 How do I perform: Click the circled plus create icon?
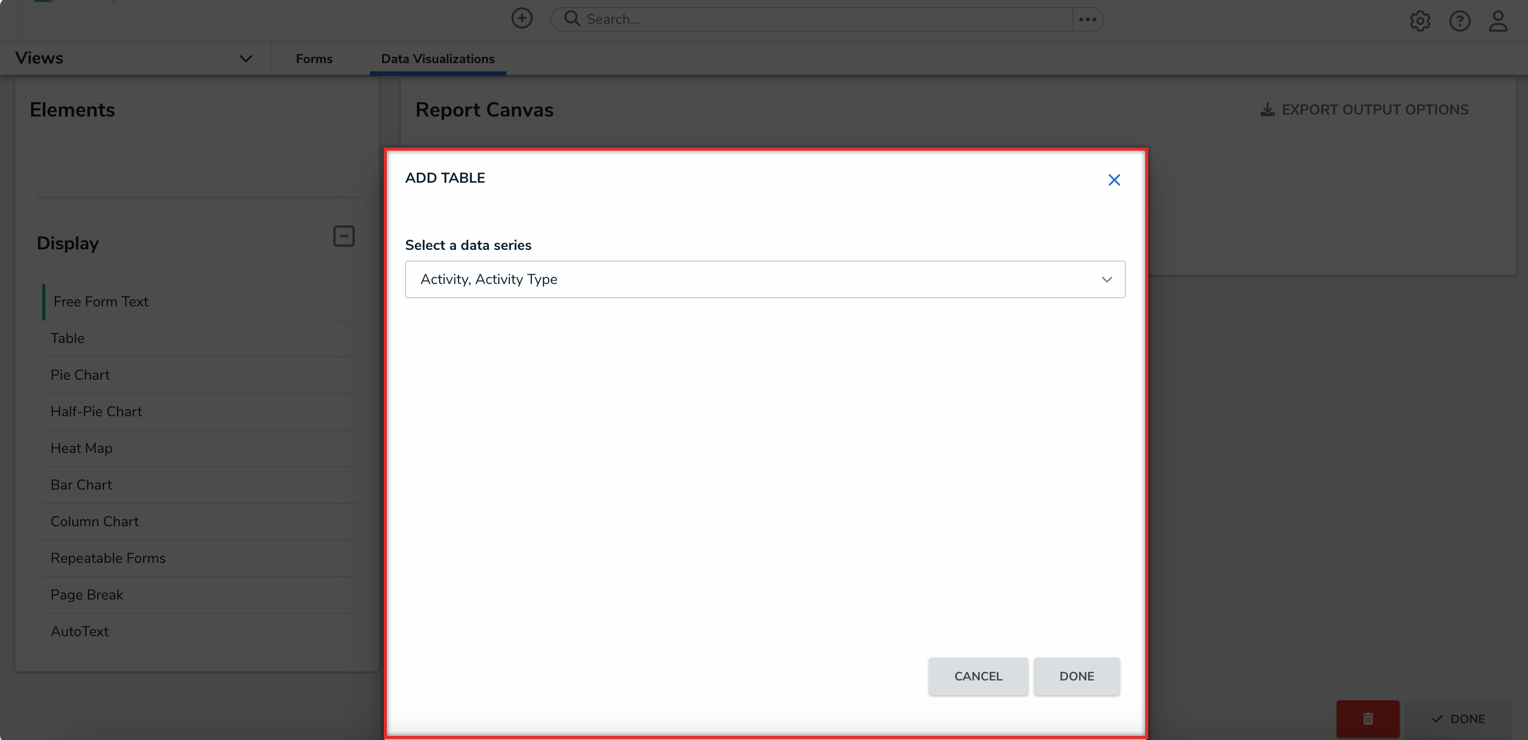(x=521, y=18)
